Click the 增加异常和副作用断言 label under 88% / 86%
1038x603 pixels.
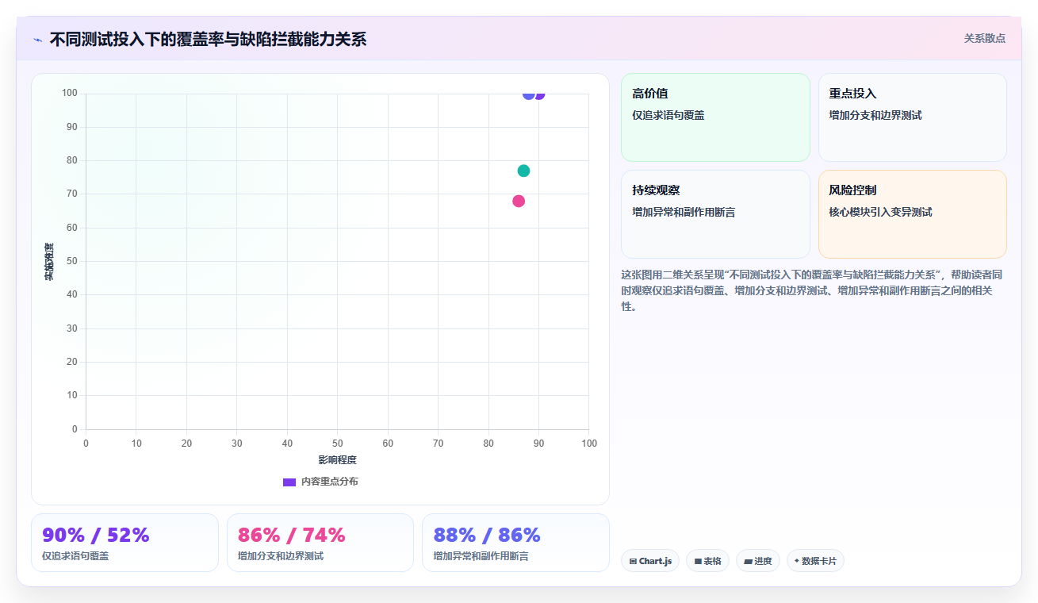tap(481, 556)
